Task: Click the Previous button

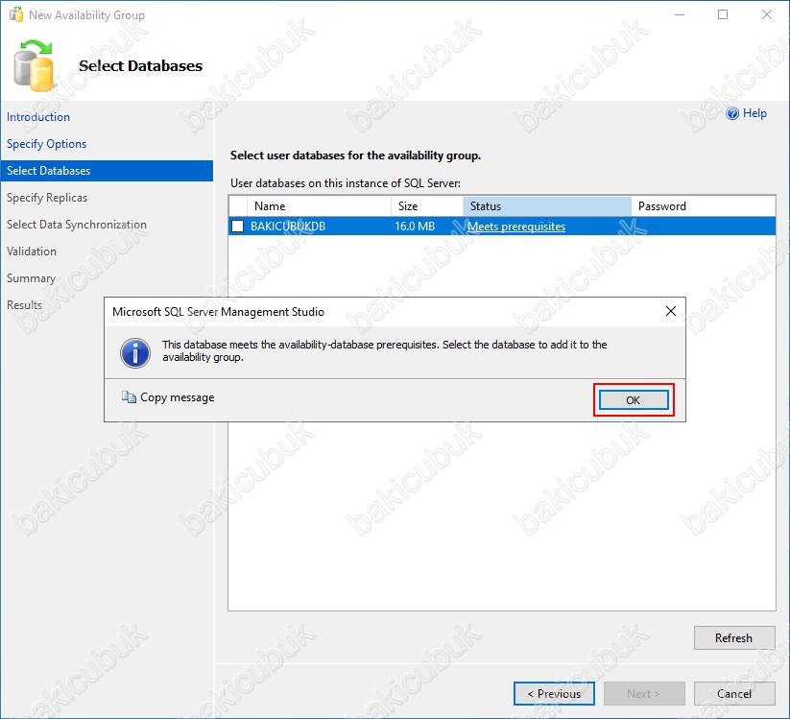Action: tap(554, 694)
